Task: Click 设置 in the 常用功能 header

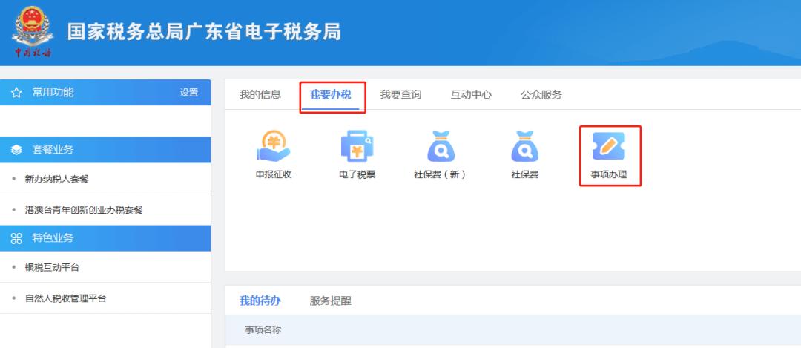Action: (x=189, y=93)
